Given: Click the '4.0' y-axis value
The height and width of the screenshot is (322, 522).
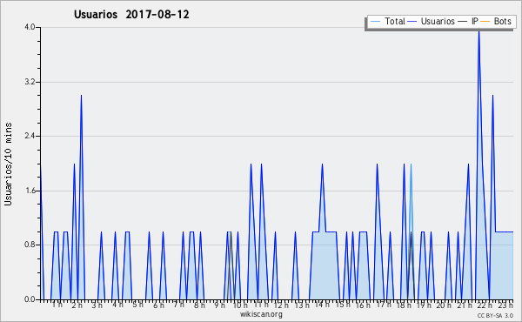Looking at the screenshot, I should click(30, 27).
